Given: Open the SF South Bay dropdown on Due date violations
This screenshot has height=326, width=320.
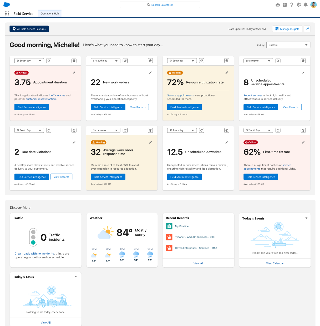Looking at the screenshot, I should click(x=29, y=130).
